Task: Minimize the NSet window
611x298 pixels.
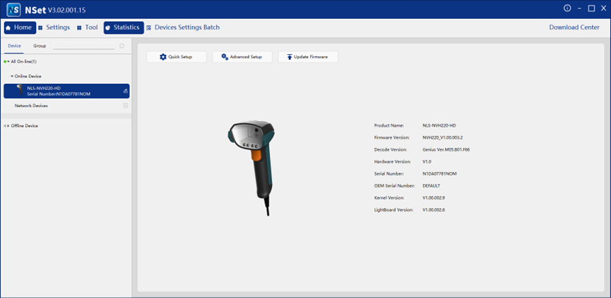Action: 580,8
